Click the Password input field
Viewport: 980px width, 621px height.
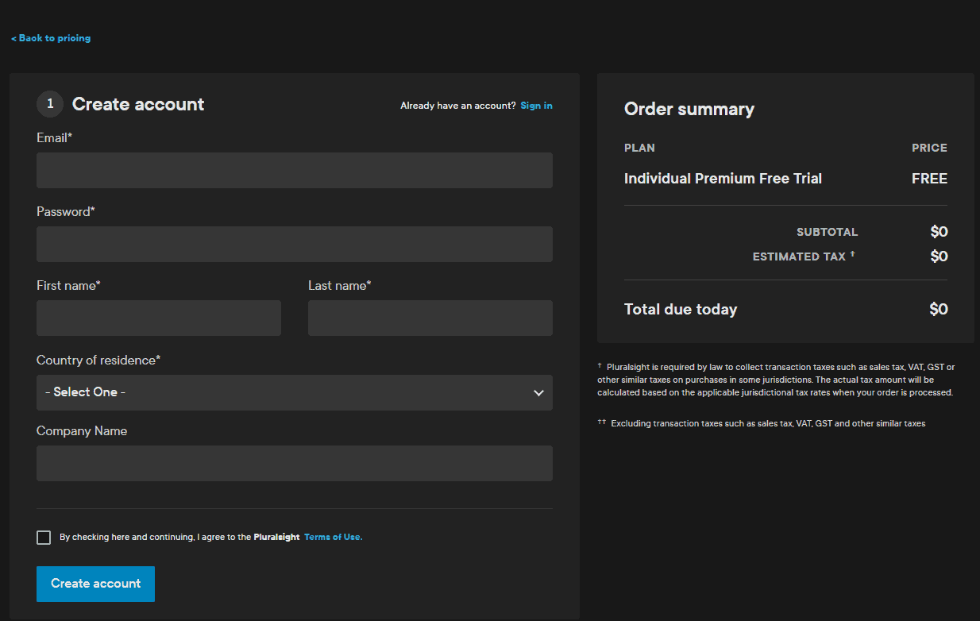pyautogui.click(x=294, y=244)
